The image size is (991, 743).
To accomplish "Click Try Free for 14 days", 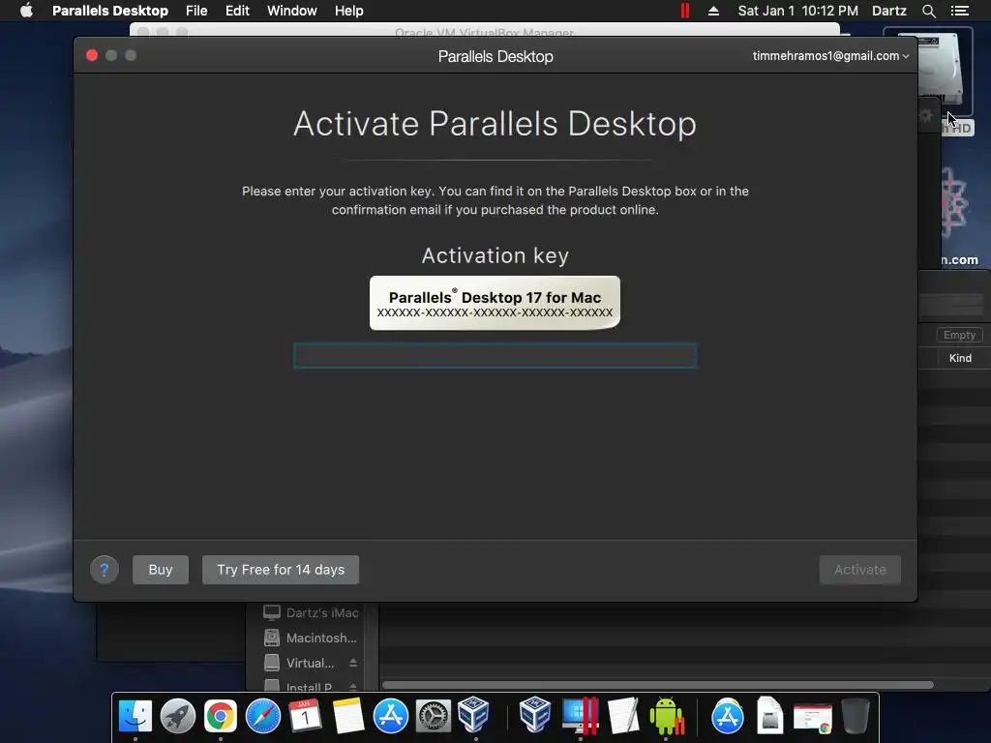I will [281, 570].
